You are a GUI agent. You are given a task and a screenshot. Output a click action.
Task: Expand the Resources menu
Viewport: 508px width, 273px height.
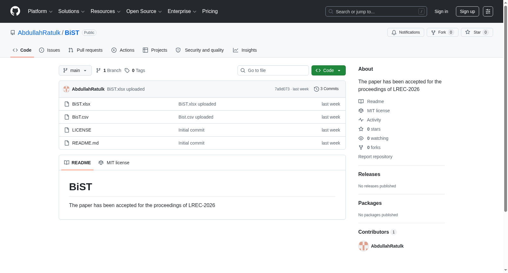105,11
